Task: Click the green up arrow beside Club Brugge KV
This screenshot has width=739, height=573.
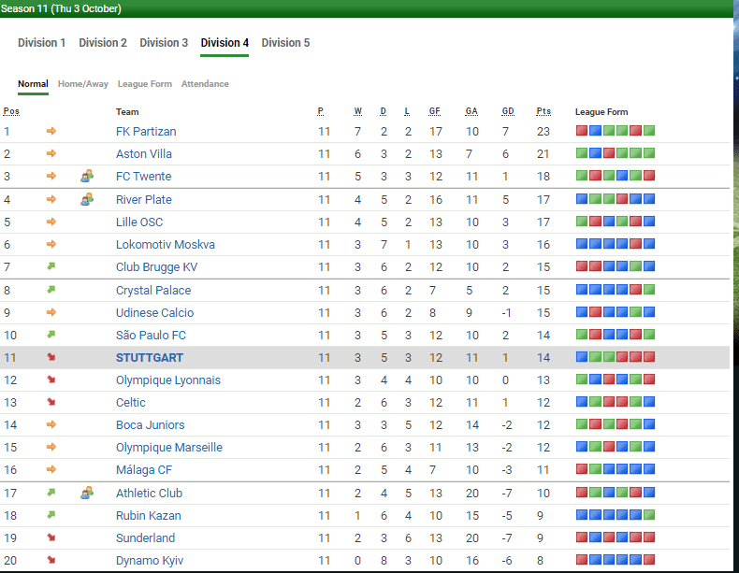Action: tap(51, 267)
